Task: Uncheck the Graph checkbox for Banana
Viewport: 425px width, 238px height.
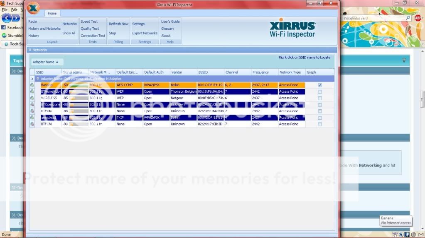Action: (x=319, y=85)
